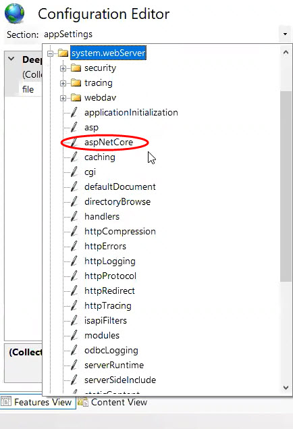Click the pencil icon beside httpErrors
The width and height of the screenshot is (293, 429).
74,246
